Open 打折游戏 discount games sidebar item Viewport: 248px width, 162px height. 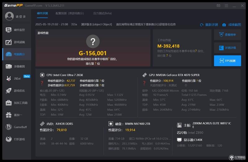(17, 139)
